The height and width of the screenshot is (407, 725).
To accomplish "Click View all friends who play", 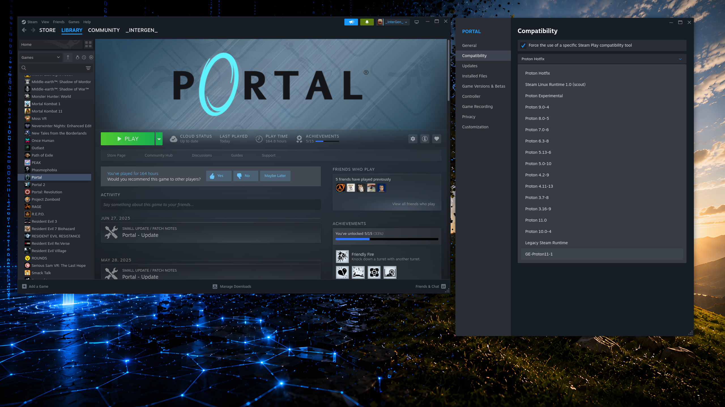I will pos(413,204).
